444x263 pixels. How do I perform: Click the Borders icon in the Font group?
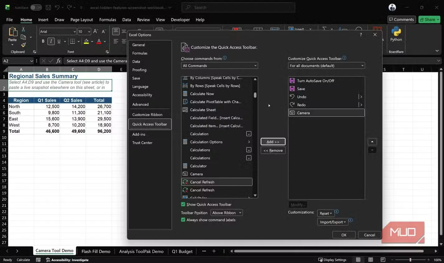coord(73,41)
